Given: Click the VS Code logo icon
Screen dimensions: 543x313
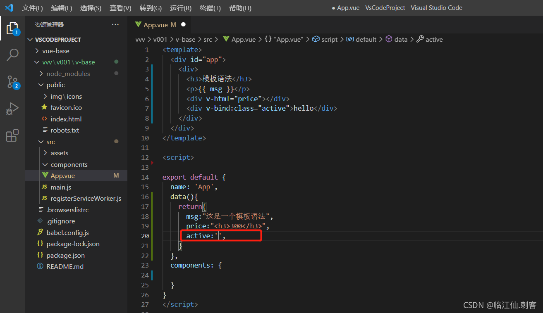Looking at the screenshot, I should tap(9, 8).
